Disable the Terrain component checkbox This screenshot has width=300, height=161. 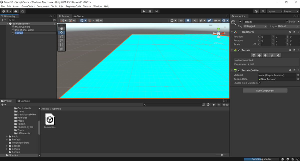pyautogui.click(x=239, y=50)
